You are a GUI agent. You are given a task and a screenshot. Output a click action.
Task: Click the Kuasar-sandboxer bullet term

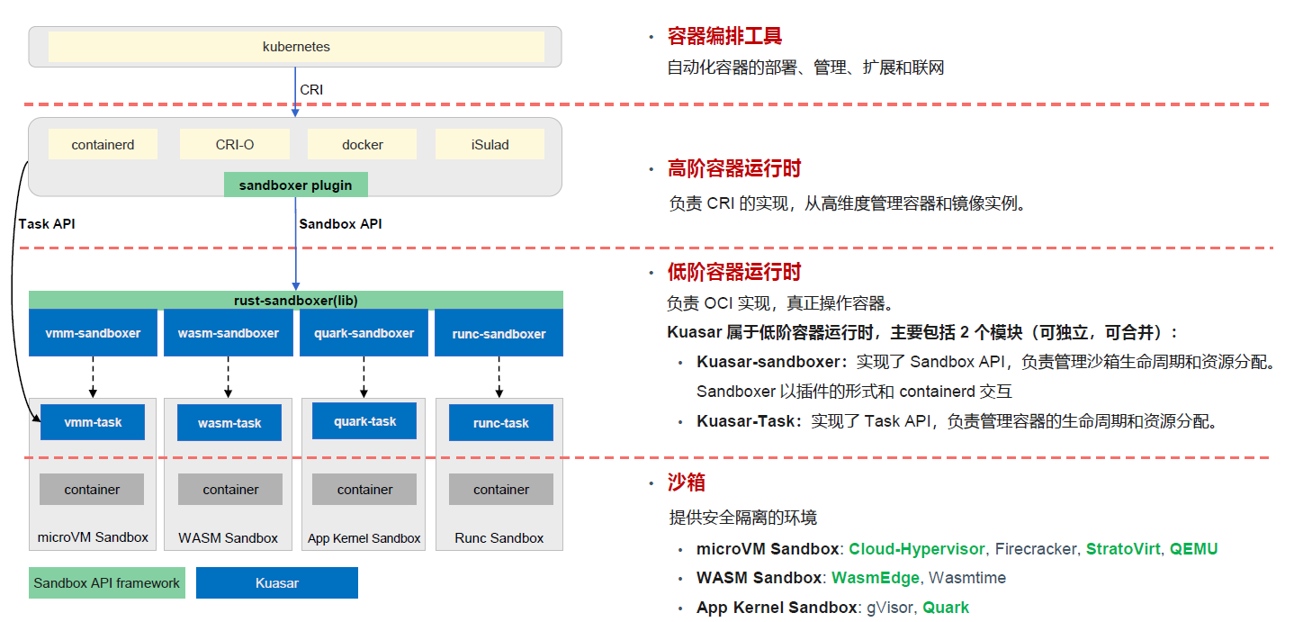coord(772,362)
